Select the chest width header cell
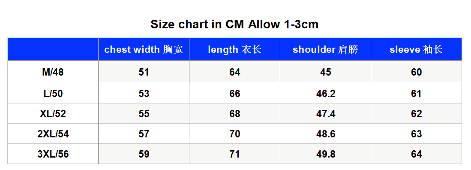This screenshot has width=471, height=170. tap(144, 49)
